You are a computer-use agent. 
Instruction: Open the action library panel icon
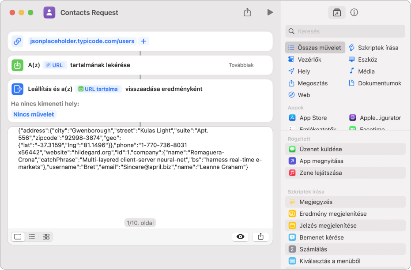coord(337,13)
